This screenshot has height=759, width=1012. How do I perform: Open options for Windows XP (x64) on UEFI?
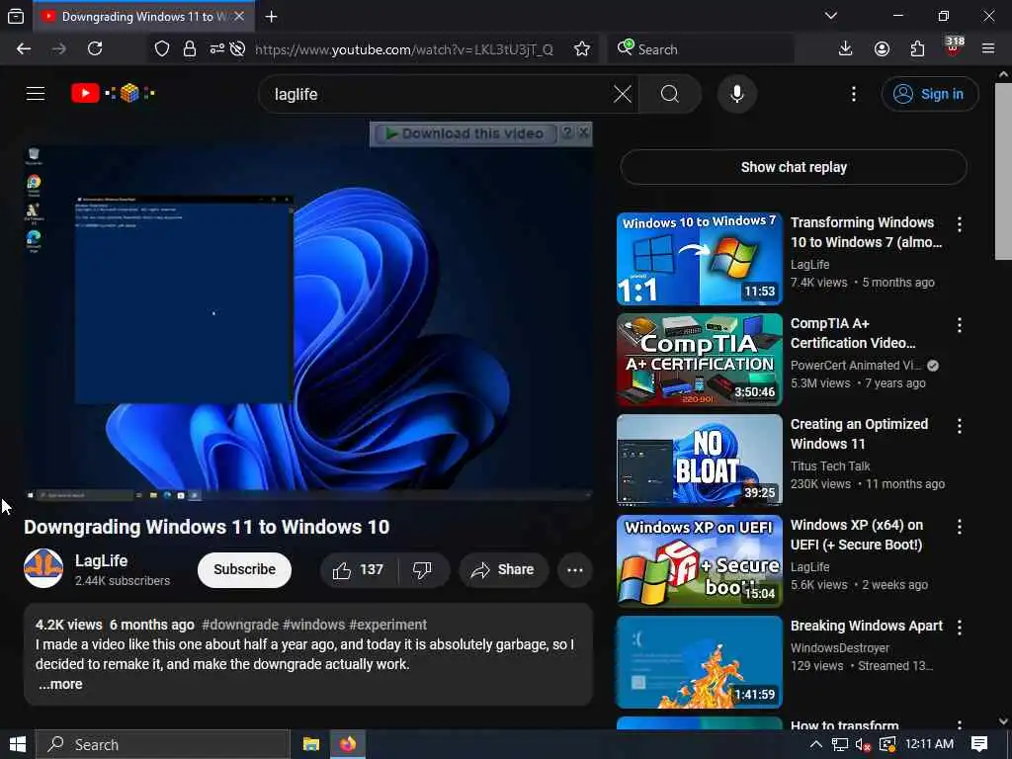(960, 526)
